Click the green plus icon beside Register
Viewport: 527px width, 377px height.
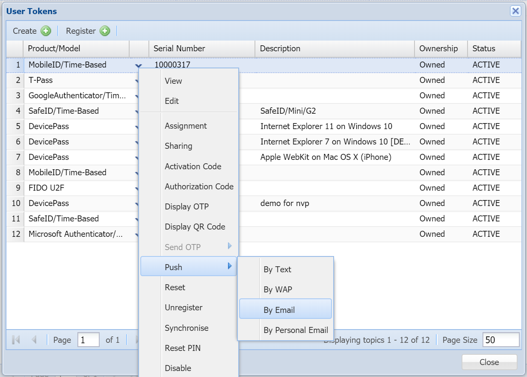point(105,31)
